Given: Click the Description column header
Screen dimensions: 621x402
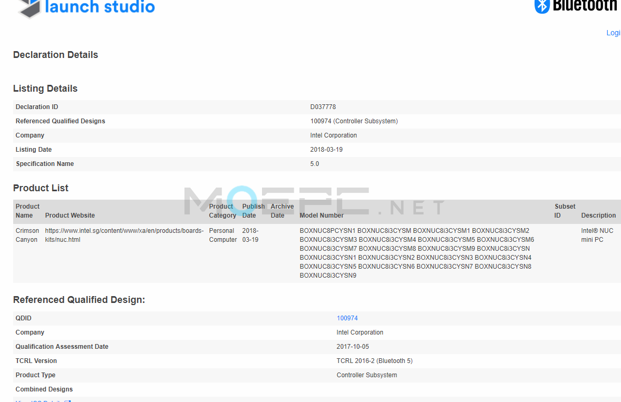Looking at the screenshot, I should [598, 215].
